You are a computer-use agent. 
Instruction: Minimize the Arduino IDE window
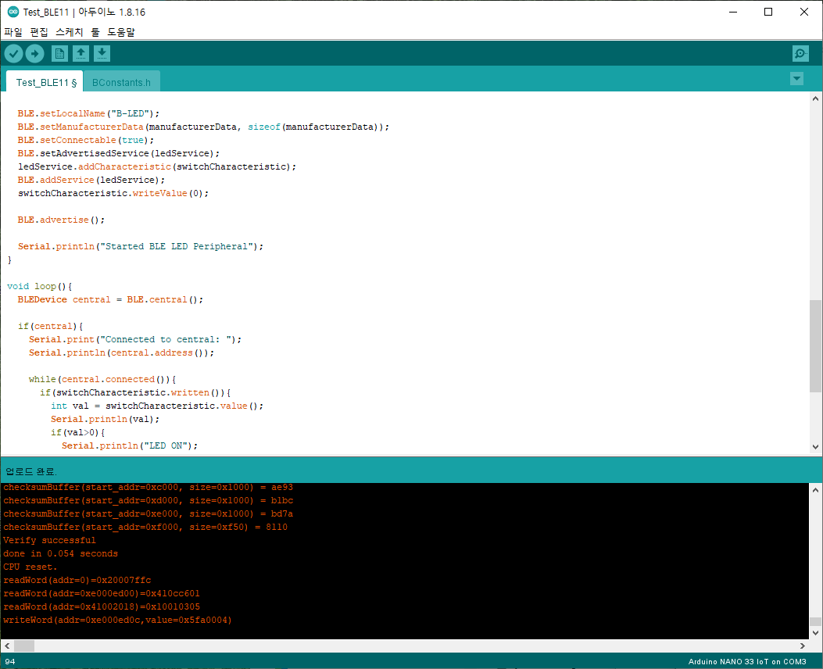pyautogui.click(x=733, y=12)
